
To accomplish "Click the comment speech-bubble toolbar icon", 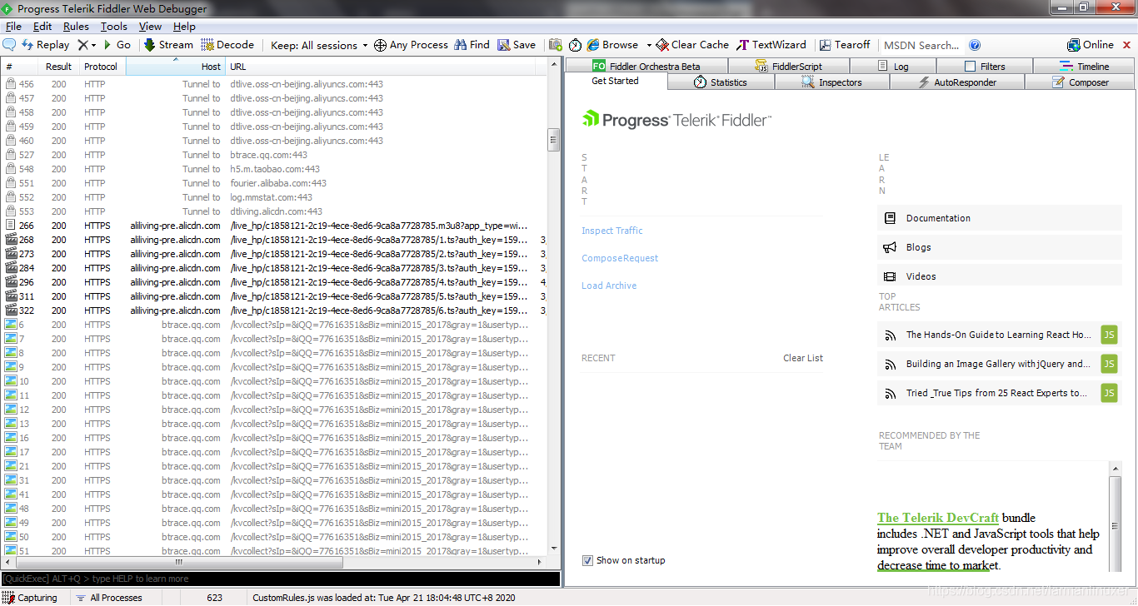I will pos(10,45).
